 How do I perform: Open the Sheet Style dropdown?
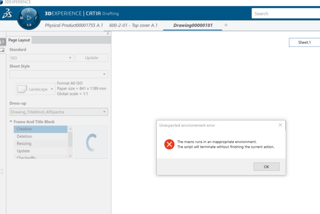coord(59,74)
